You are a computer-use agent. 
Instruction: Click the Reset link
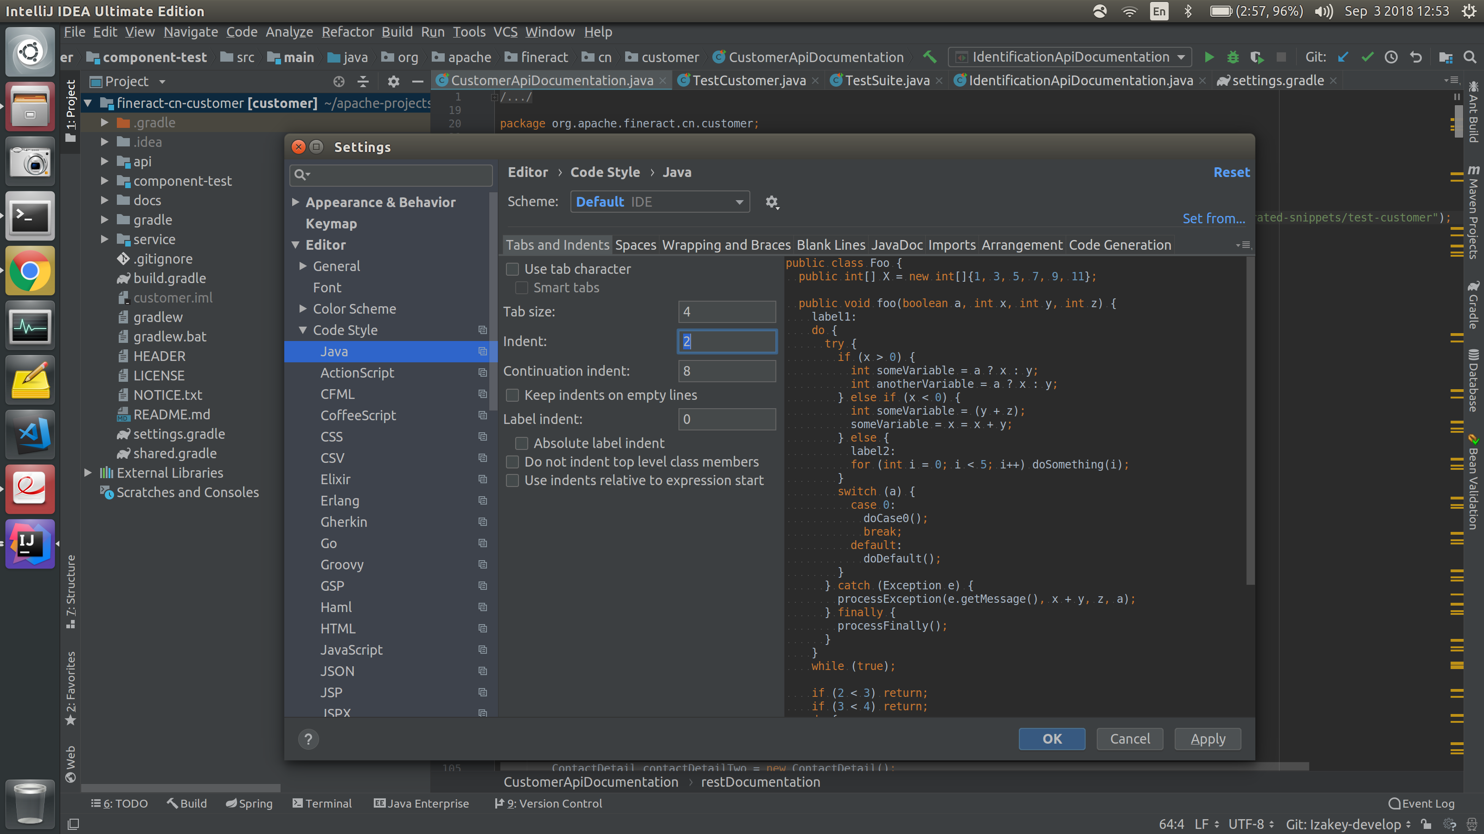1232,172
